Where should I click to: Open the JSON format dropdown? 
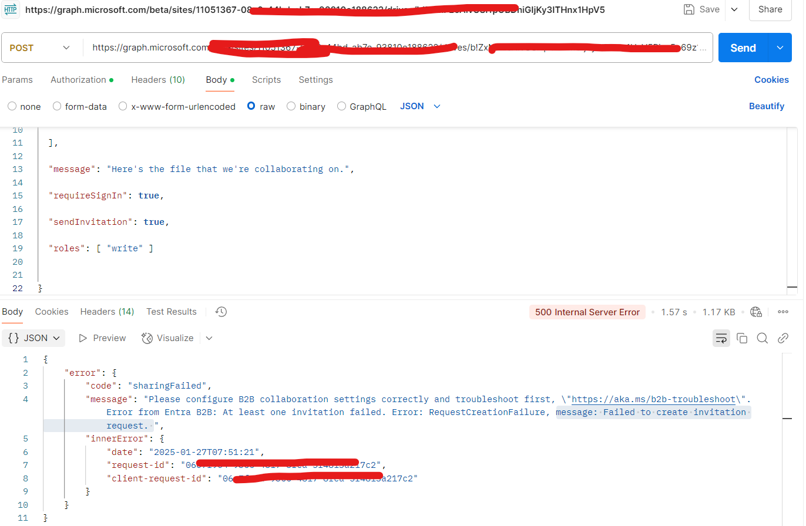pyautogui.click(x=419, y=106)
